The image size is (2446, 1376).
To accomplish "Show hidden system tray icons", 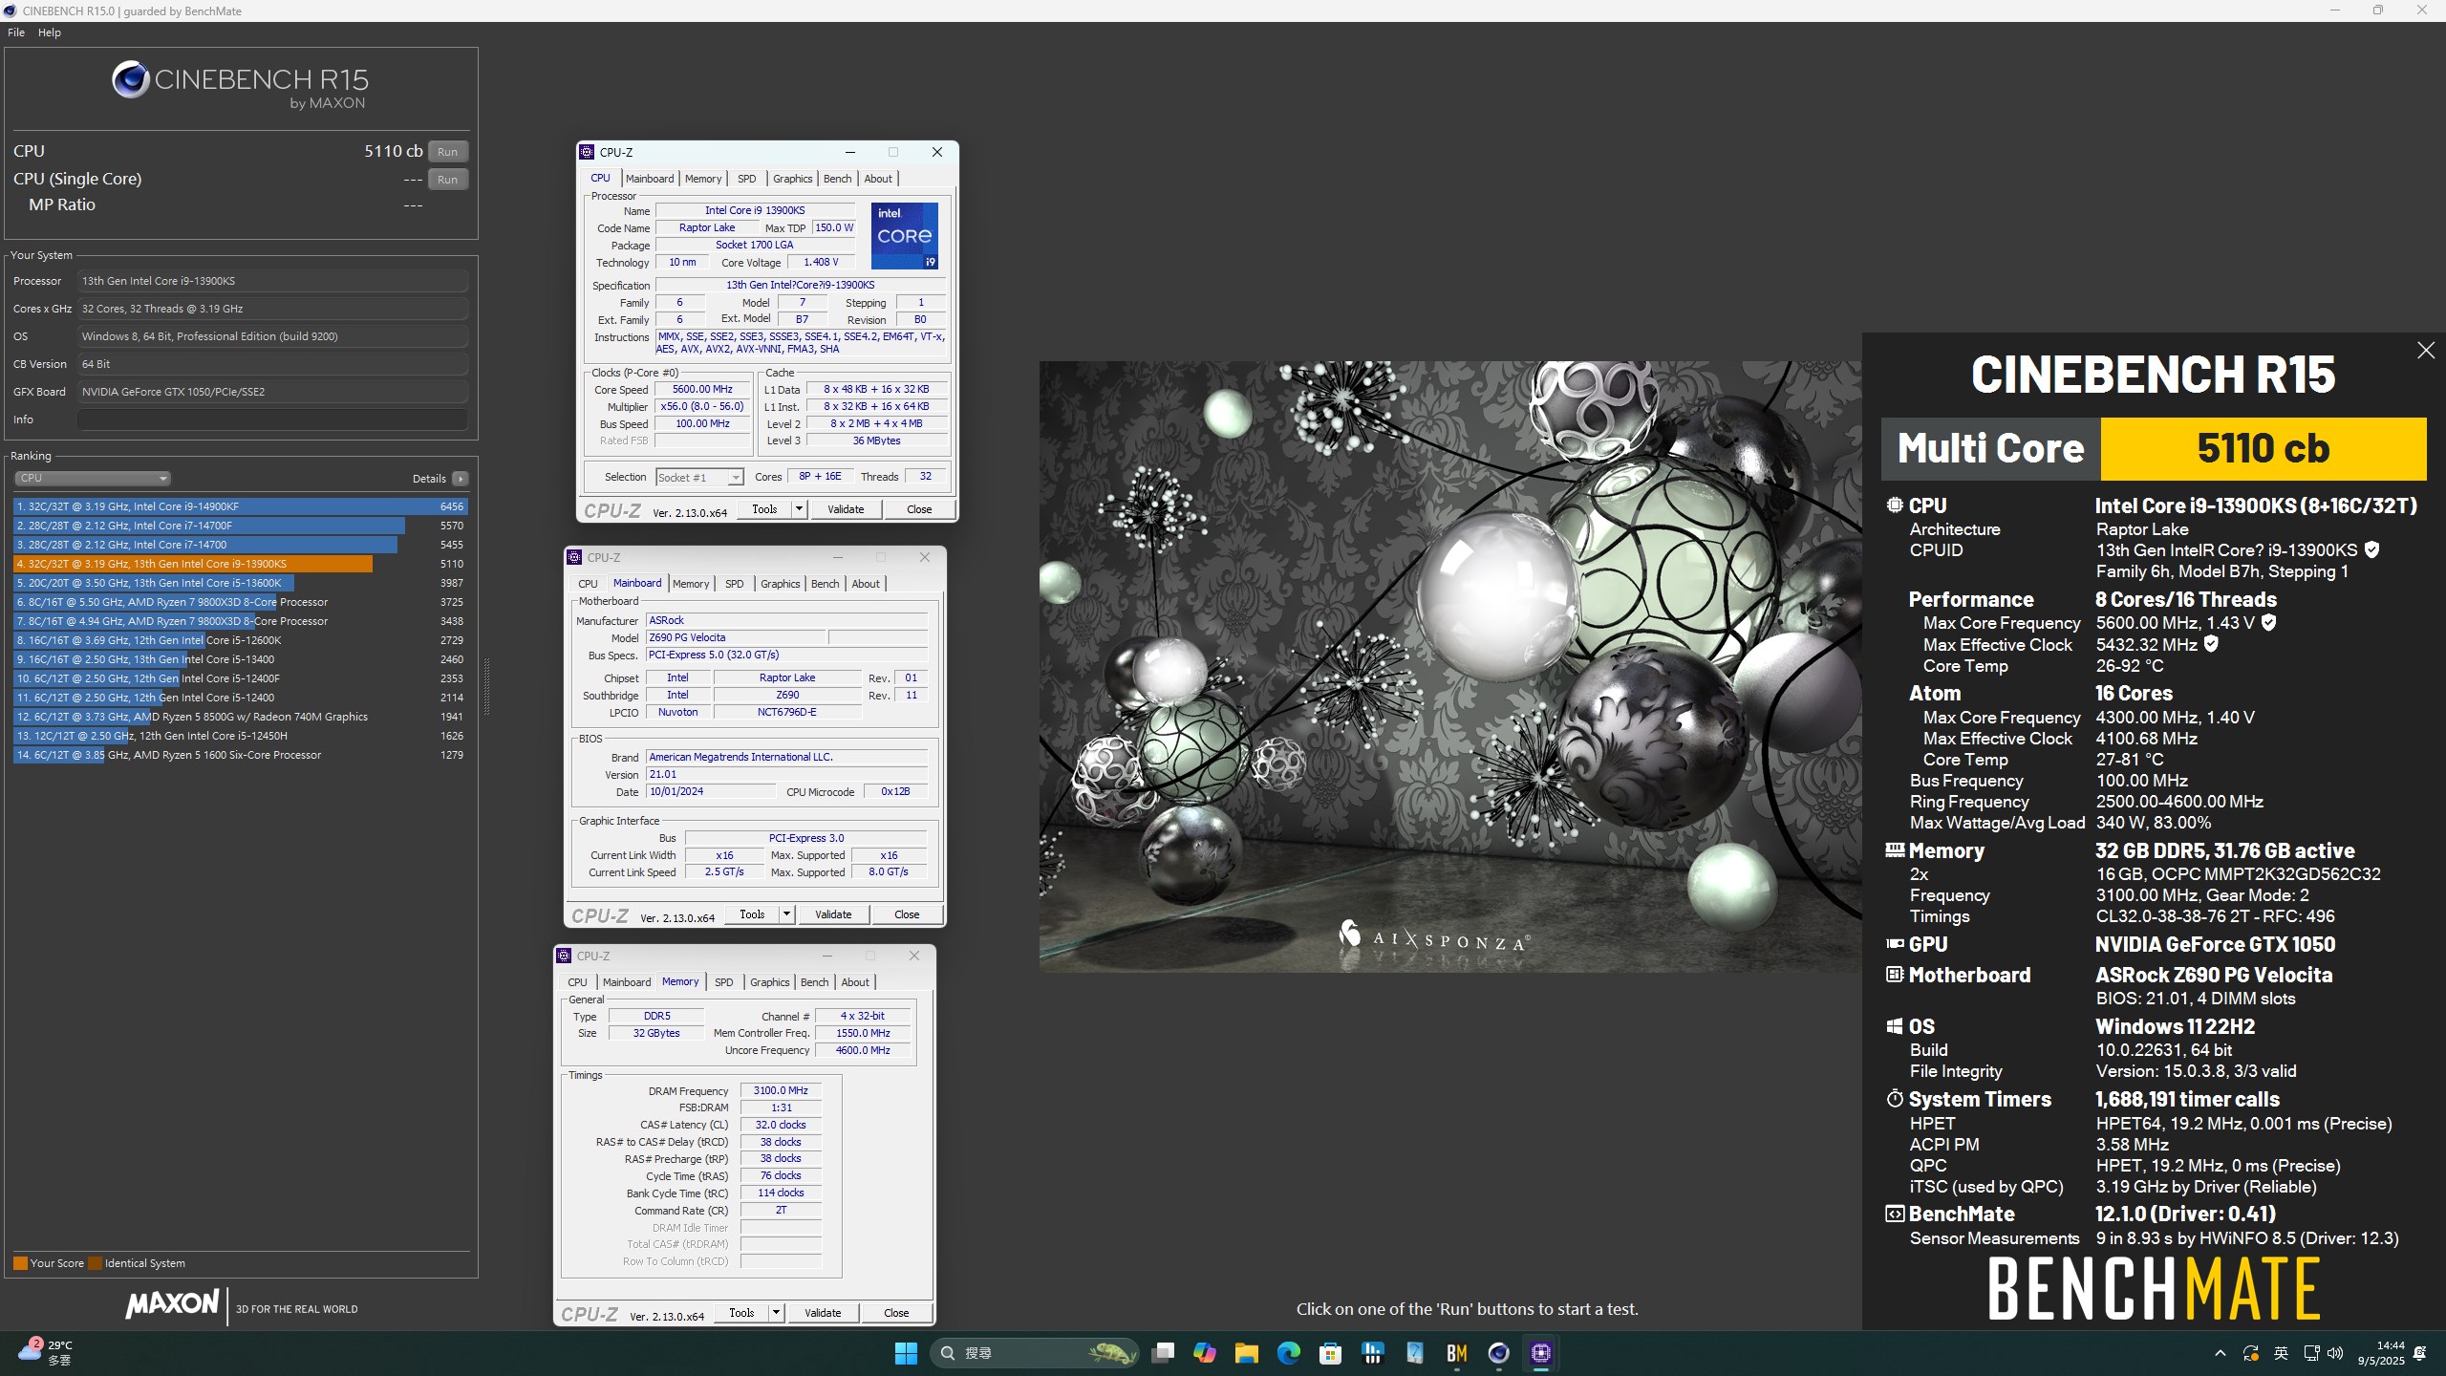I will pos(2220,1353).
